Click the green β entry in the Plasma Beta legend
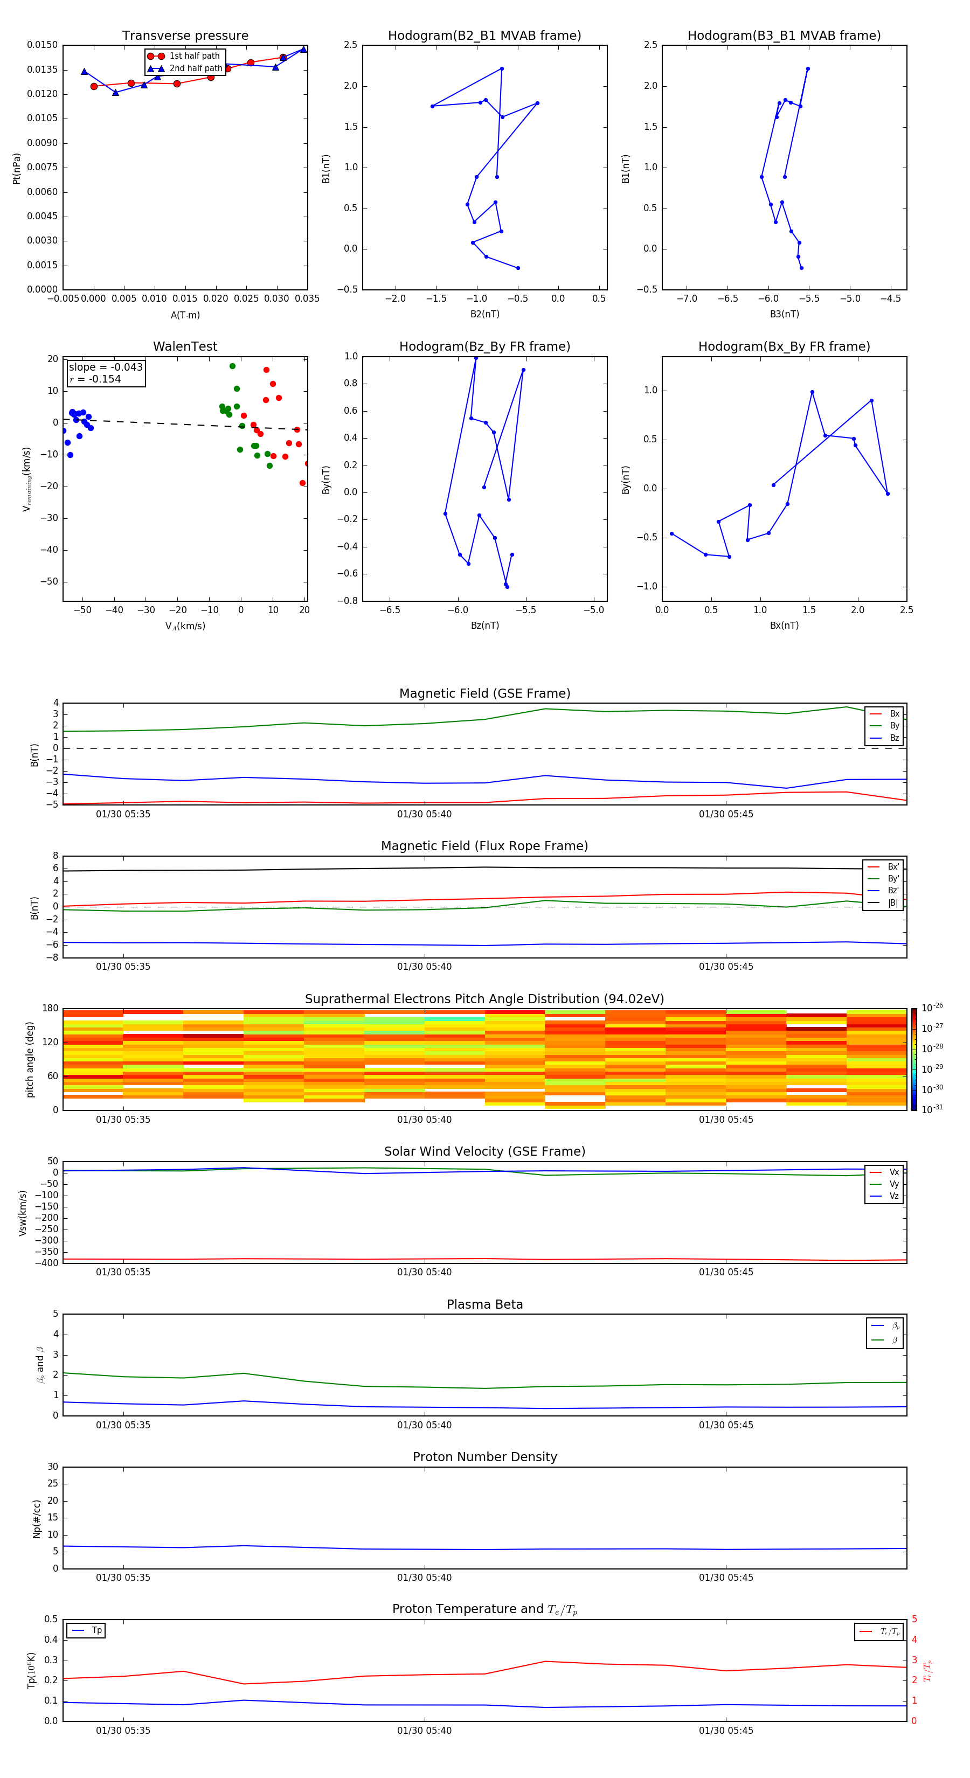This screenshot has width=970, height=1778. pyautogui.click(x=885, y=1340)
